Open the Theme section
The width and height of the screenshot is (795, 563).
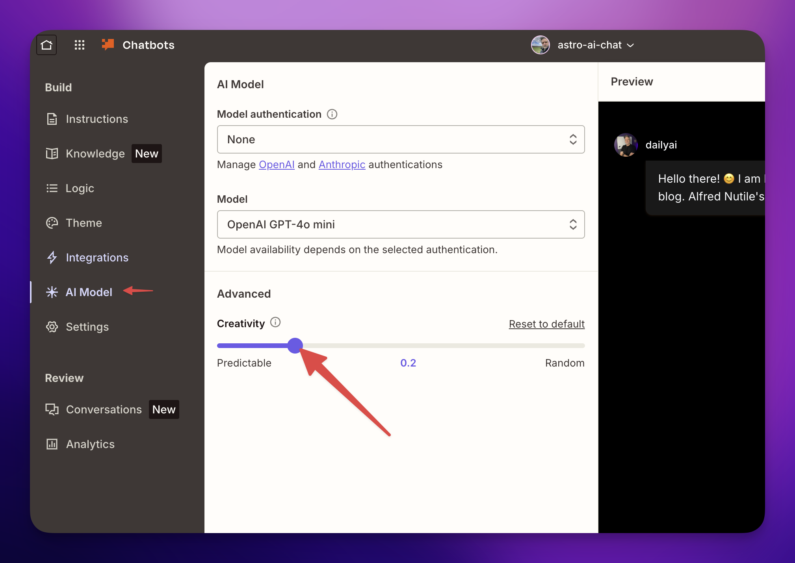(x=84, y=223)
